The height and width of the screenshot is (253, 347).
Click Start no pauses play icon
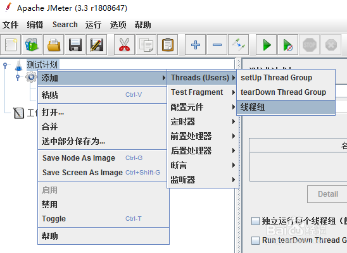pyautogui.click(x=287, y=45)
